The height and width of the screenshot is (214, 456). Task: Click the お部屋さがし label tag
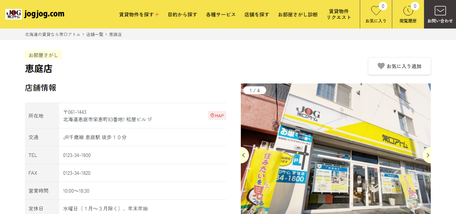click(x=43, y=55)
